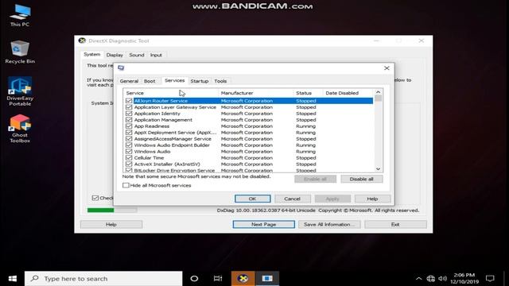Click Save All Information button

tap(329, 224)
